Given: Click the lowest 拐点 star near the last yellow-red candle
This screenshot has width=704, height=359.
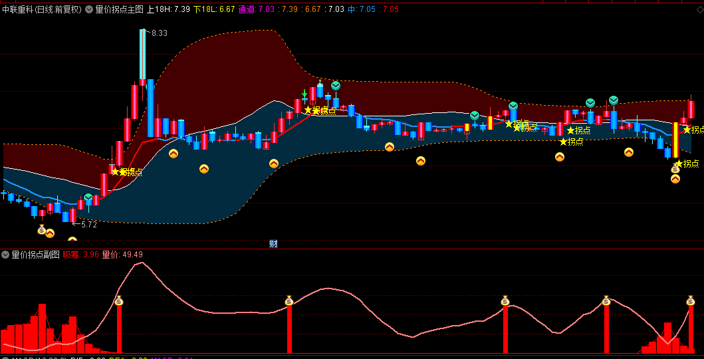Looking at the screenshot, I should (687, 164).
